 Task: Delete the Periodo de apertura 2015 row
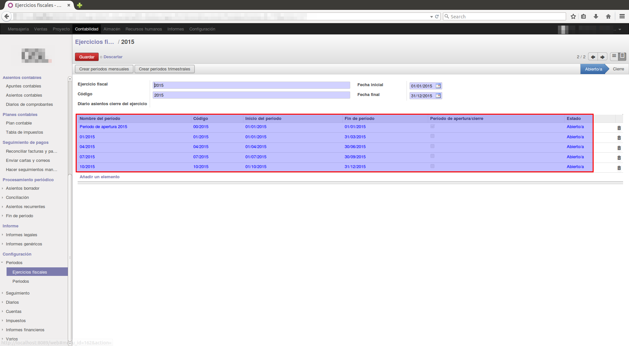pyautogui.click(x=619, y=128)
